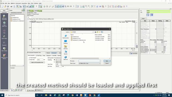The width and height of the screenshot is (172, 97).
Task: Click the Open button in dialog
Action: 107,61
